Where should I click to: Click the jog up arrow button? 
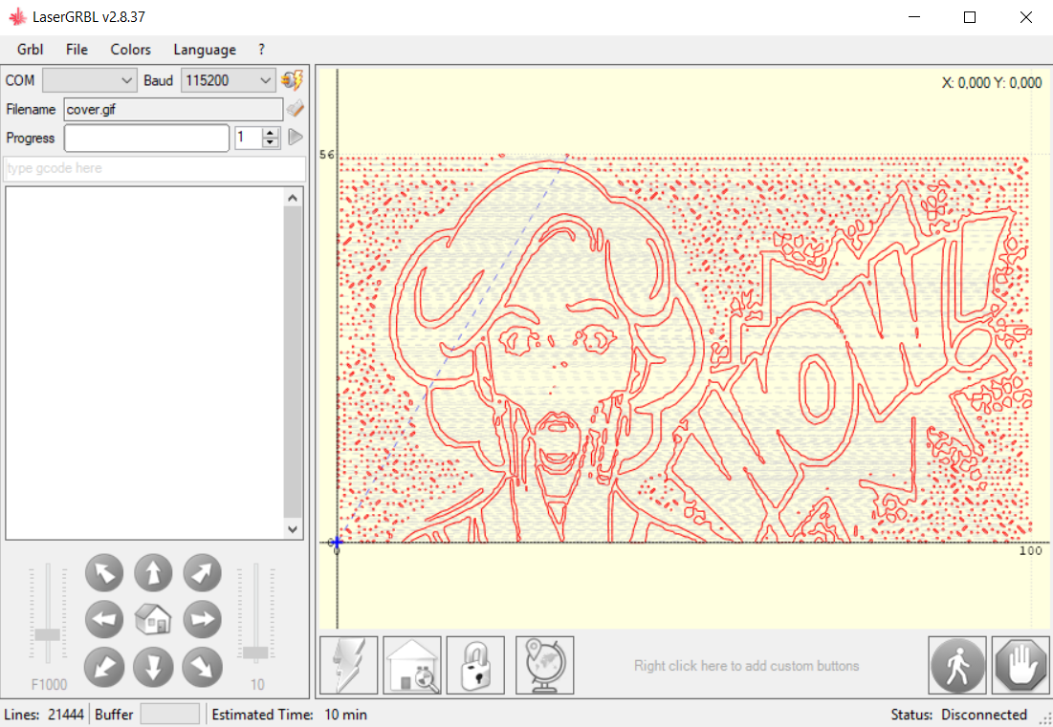tap(153, 574)
